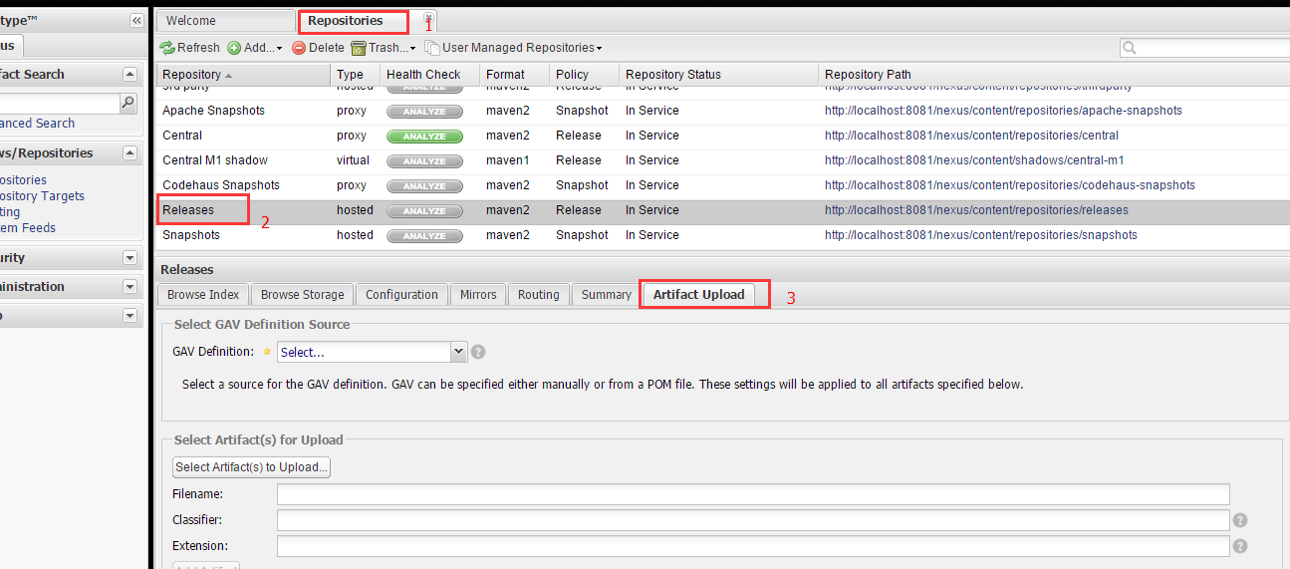This screenshot has height=569, width=1290.
Task: Click the artifact search magnifier icon
Action: [128, 102]
